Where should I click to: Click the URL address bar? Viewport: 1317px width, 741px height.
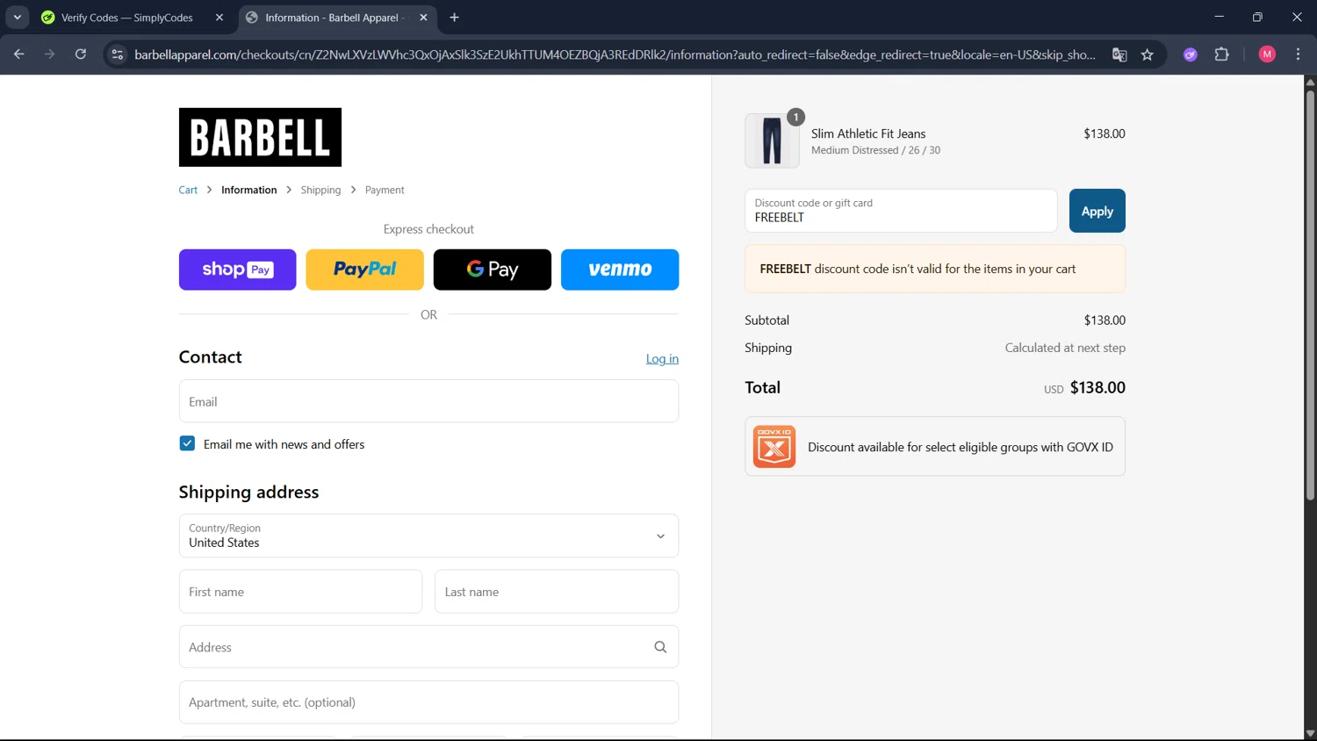(x=615, y=54)
